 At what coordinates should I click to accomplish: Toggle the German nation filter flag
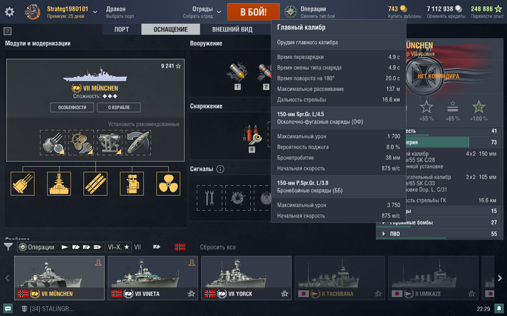180,247
